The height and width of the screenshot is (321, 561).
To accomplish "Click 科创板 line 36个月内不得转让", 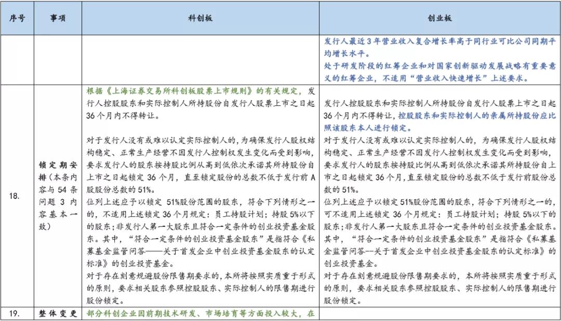I will tap(123, 116).
